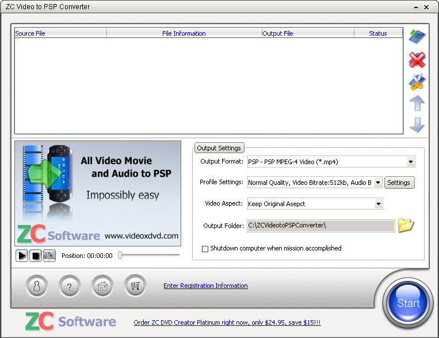The image size is (439, 338).
Task: Click Enter Registration Information link
Action: (x=205, y=286)
